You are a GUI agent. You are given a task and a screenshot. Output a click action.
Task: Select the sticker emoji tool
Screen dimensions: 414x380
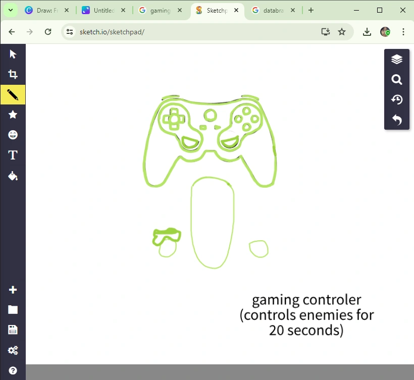point(13,135)
